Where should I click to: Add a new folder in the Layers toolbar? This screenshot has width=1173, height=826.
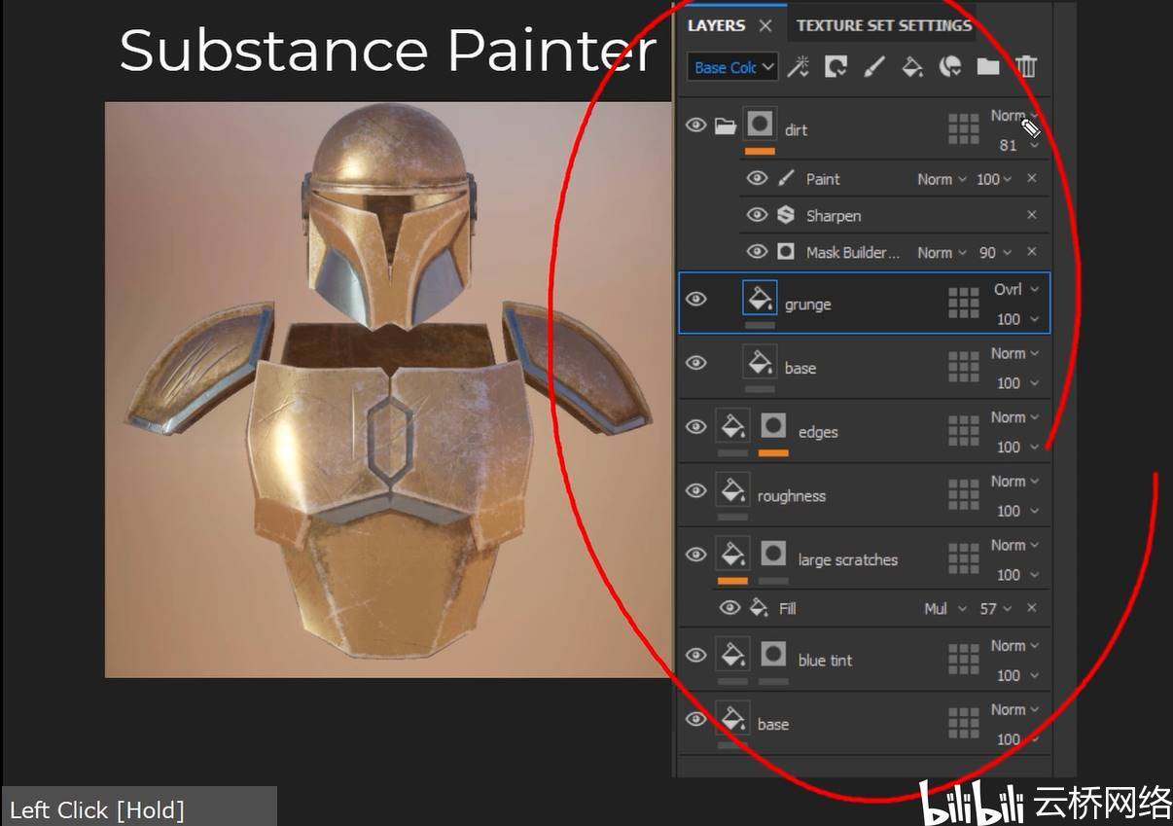(x=988, y=66)
